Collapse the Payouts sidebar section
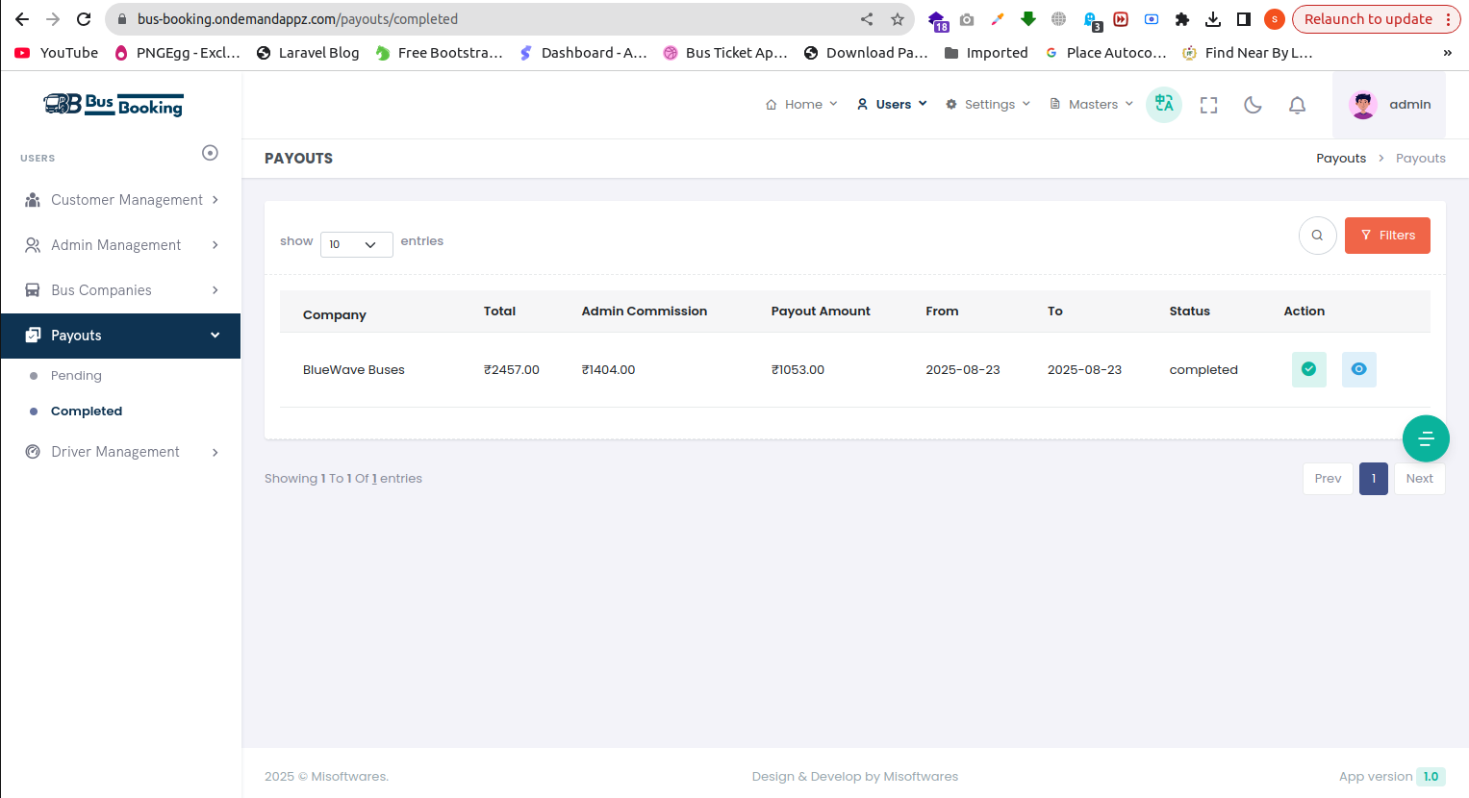The image size is (1469, 798). coord(120,336)
